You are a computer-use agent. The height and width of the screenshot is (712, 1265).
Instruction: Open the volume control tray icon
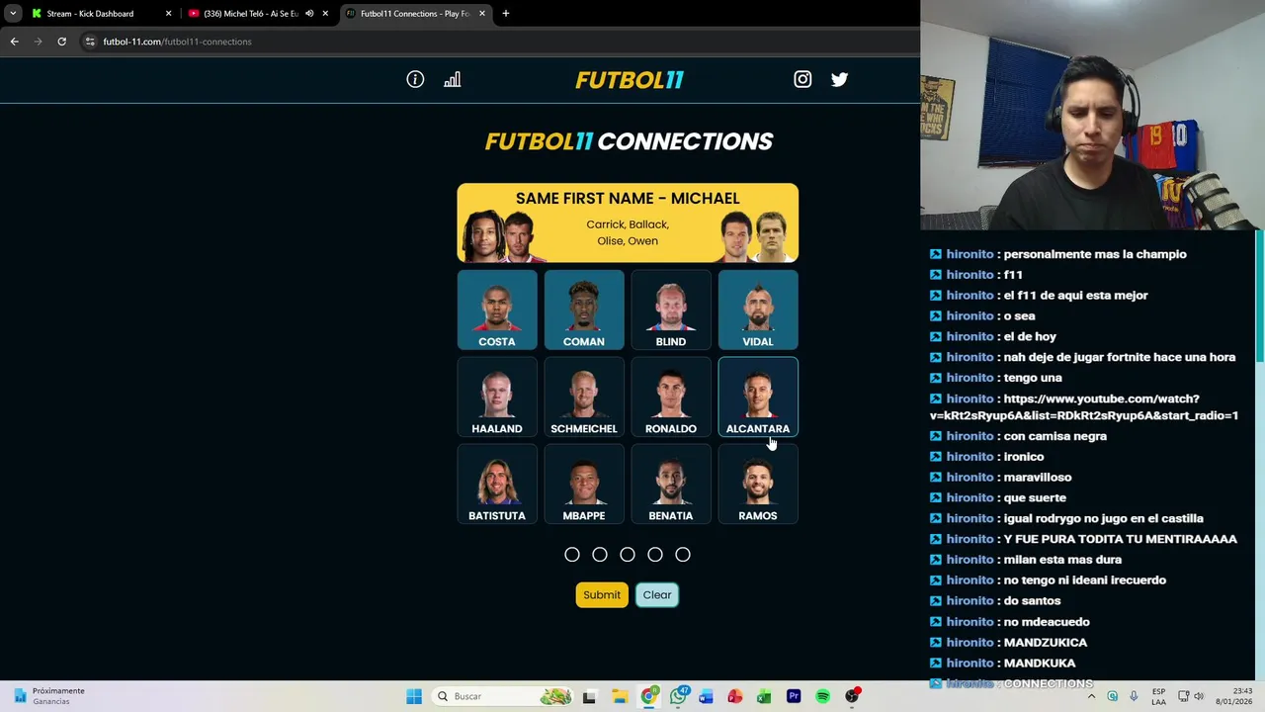coord(1200,696)
